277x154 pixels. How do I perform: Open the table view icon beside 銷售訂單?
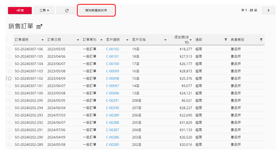39,26
